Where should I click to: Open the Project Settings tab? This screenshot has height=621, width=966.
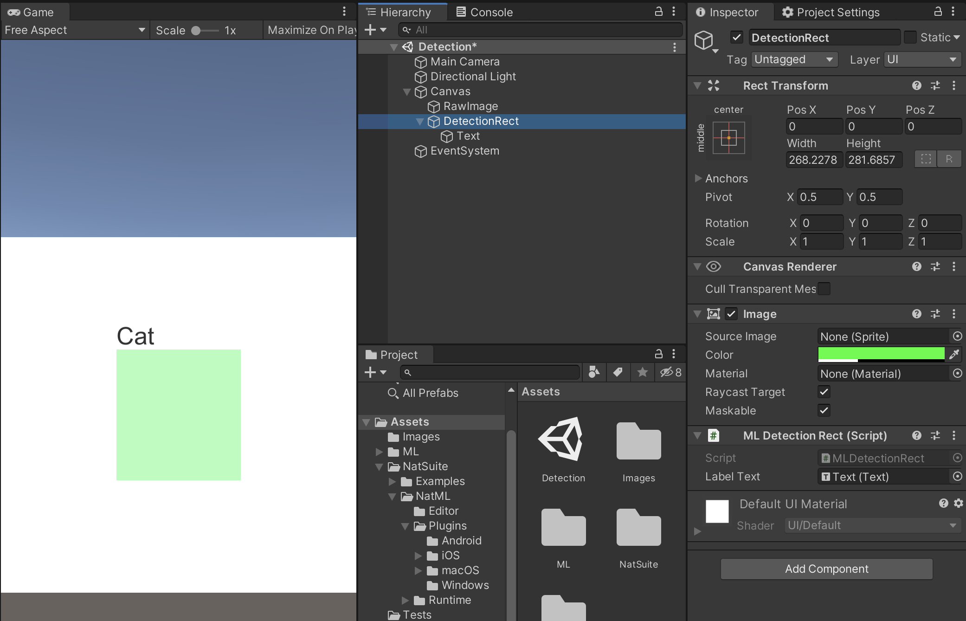pos(831,12)
